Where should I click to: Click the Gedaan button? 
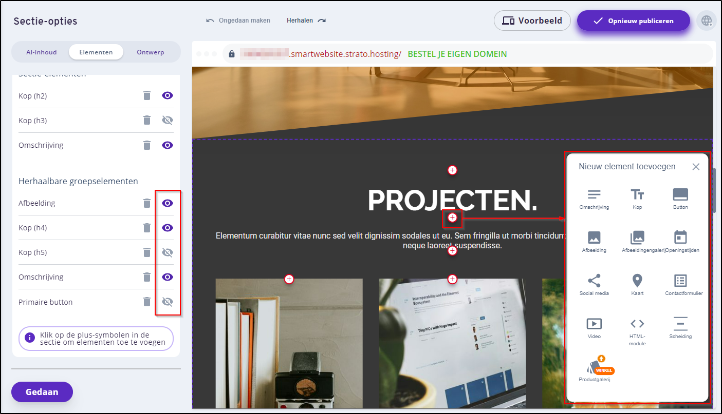click(x=42, y=392)
